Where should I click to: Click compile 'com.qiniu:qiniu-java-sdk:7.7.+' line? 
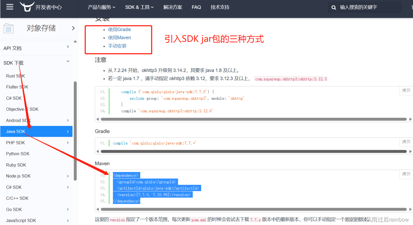click(x=155, y=143)
